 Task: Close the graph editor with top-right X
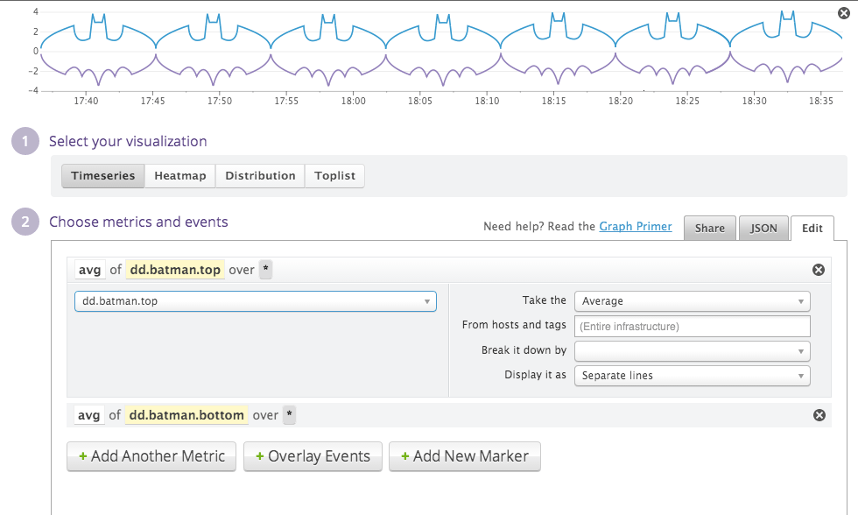point(844,11)
